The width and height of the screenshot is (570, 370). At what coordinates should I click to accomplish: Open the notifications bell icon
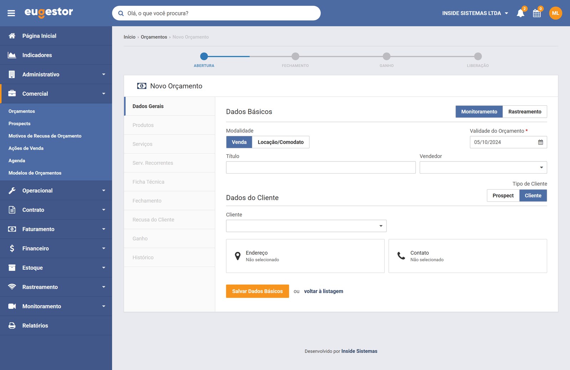coord(520,13)
